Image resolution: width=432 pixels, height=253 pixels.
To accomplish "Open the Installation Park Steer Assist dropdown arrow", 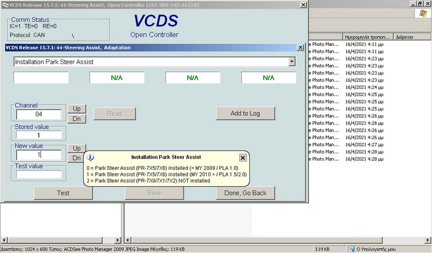I will pos(292,62).
